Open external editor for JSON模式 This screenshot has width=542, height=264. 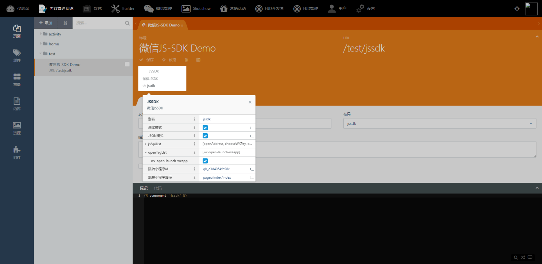click(251, 136)
